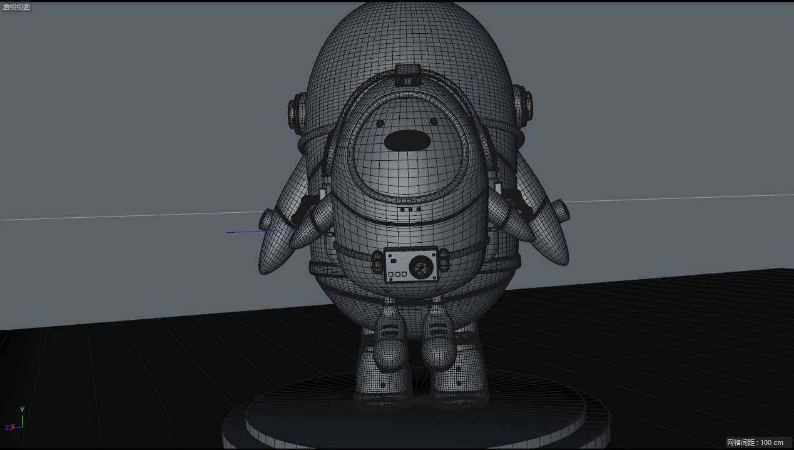The height and width of the screenshot is (450, 794).
Task: Click the three small dots below the visor
Action: 410,209
